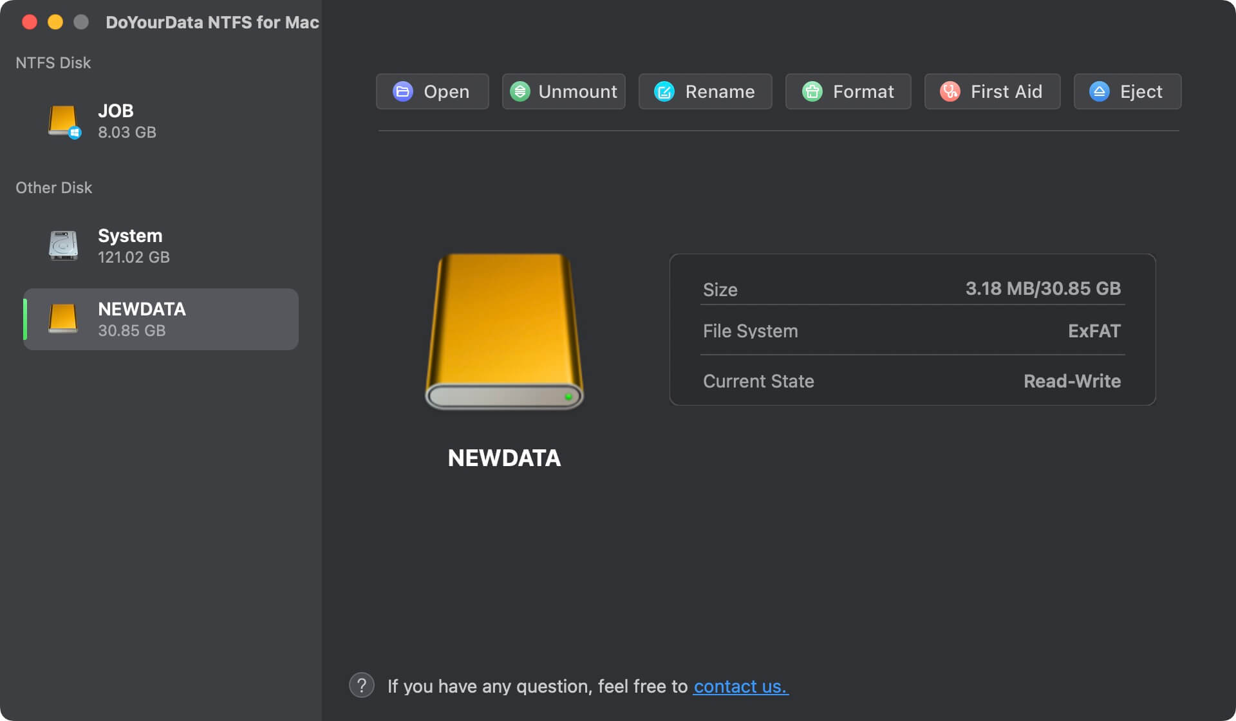Select the Open folder icon in toolbar
This screenshot has width=1236, height=721.
[402, 91]
